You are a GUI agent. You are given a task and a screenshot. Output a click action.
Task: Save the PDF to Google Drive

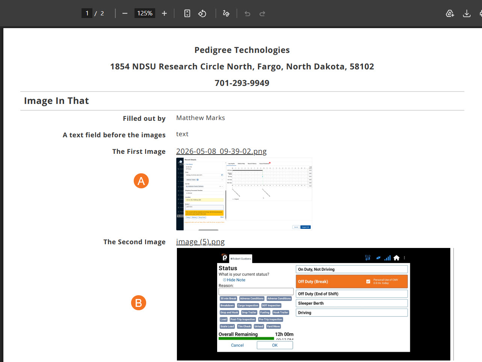pos(450,14)
